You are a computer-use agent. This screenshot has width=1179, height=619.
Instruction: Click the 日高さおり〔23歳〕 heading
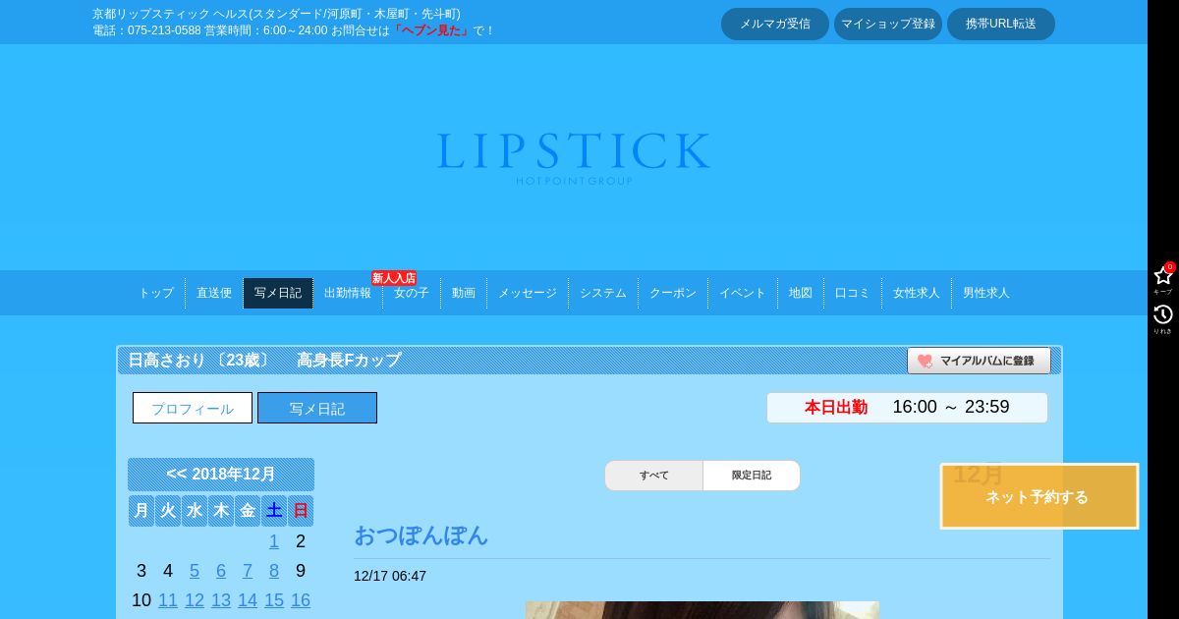pyautogui.click(x=198, y=361)
